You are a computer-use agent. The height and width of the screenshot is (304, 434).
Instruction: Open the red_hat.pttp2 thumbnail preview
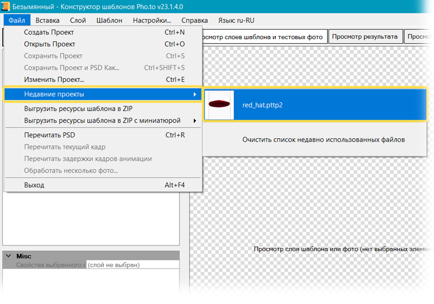(x=219, y=104)
